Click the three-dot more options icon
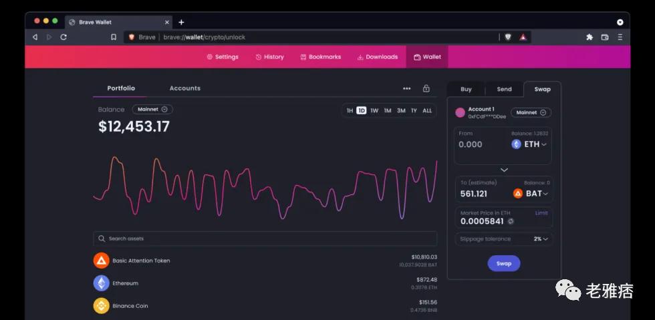Viewport: 655px width, 320px height. point(407,89)
